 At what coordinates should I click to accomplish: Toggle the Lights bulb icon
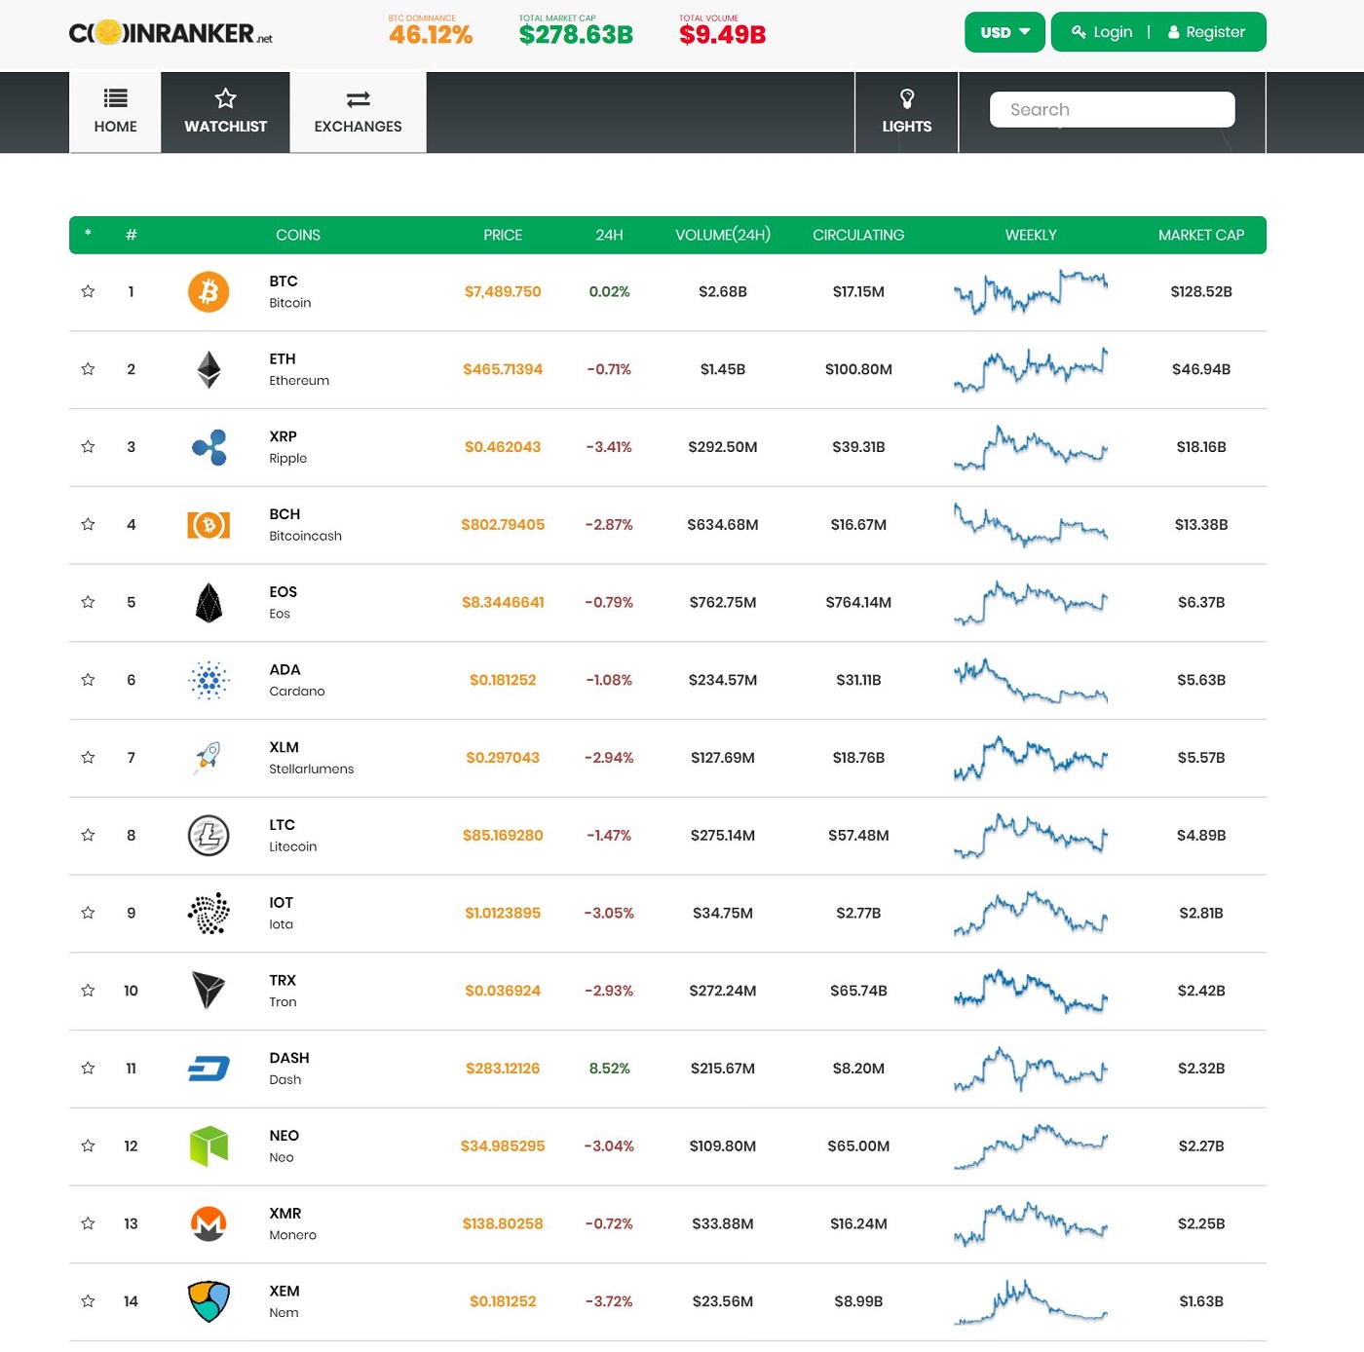[907, 98]
